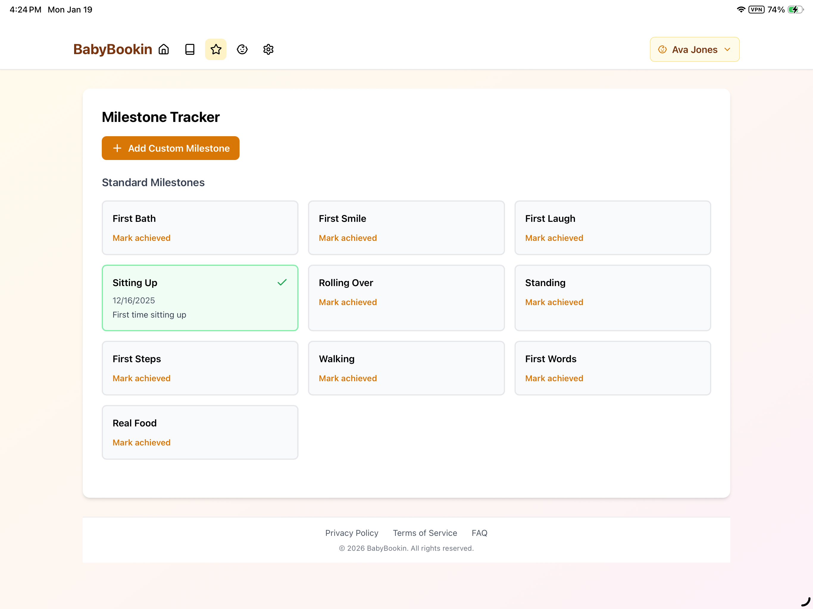Tap the 74% battery percentage
Viewport: 813px width, 609px height.
click(x=776, y=10)
